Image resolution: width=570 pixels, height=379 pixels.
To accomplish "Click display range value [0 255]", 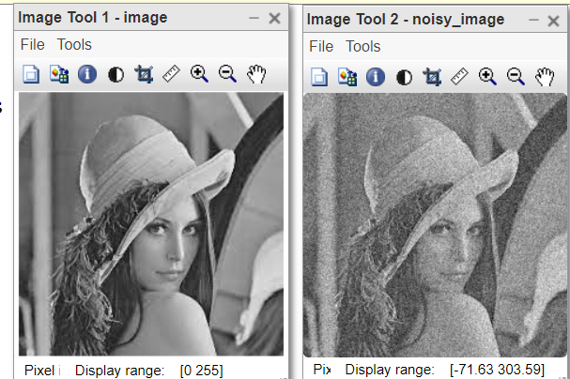I will [201, 371].
